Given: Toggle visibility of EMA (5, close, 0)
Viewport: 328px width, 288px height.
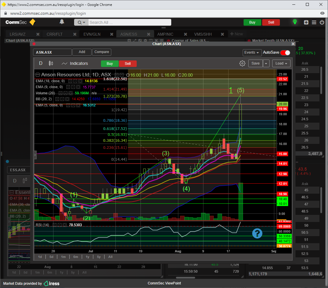Looking at the screenshot, I should pyautogui.click(x=68, y=105).
